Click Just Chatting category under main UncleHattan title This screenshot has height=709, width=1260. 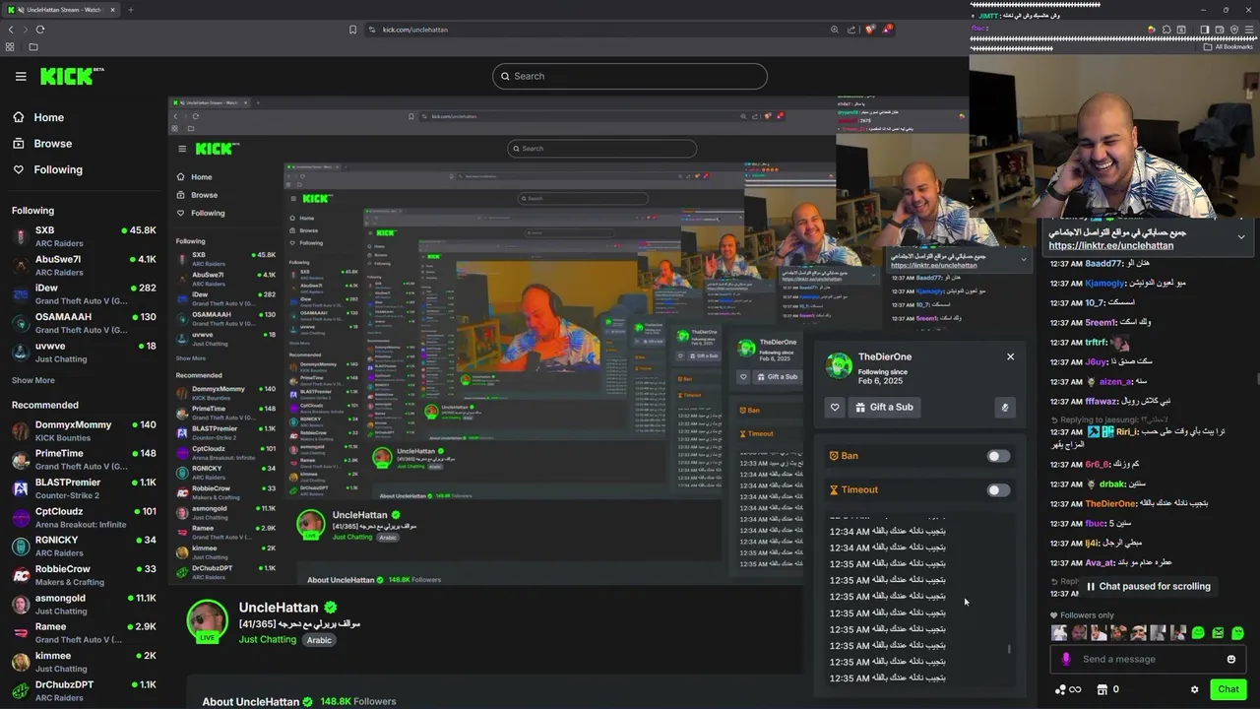pyautogui.click(x=267, y=639)
